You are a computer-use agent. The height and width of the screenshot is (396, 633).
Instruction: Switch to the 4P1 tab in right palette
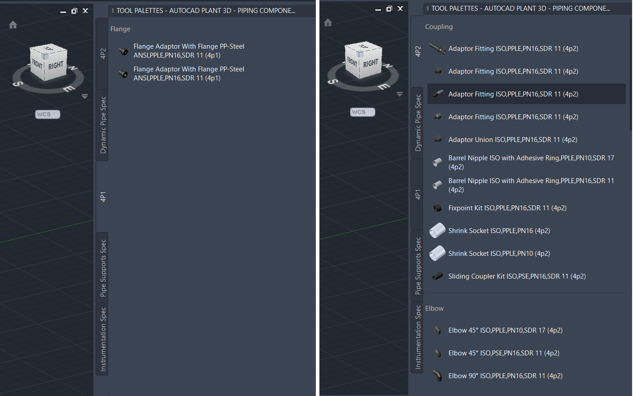pos(417,194)
